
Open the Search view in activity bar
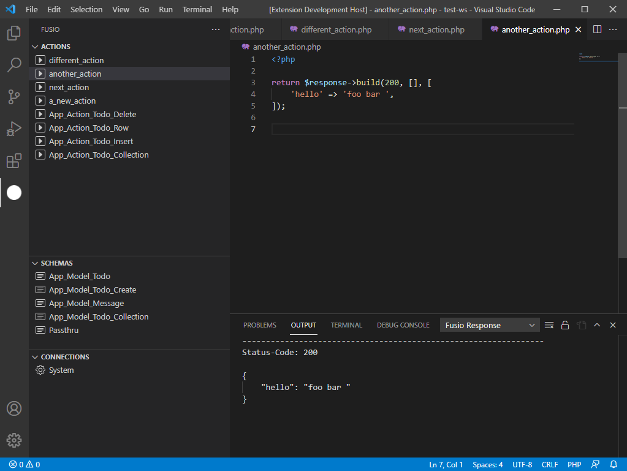(x=14, y=64)
